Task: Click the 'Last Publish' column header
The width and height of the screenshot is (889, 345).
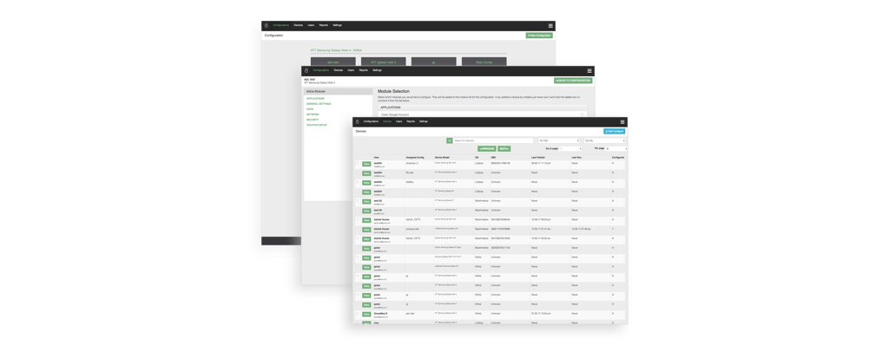Action: (x=537, y=158)
